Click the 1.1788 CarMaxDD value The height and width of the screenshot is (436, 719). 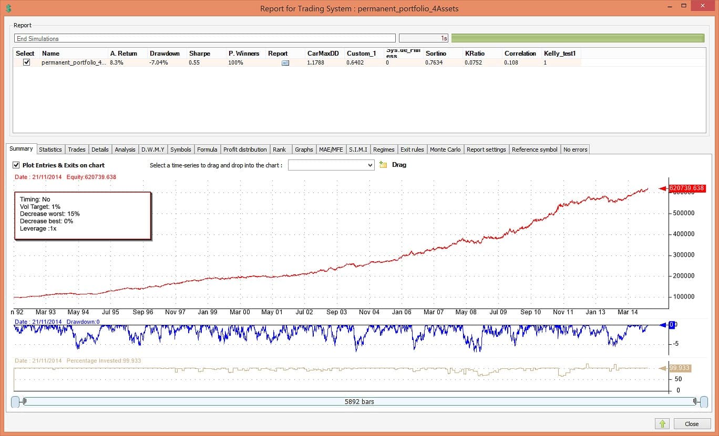[x=316, y=62]
